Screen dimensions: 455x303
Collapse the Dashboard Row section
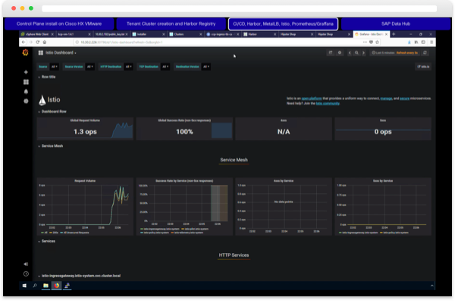(52, 111)
